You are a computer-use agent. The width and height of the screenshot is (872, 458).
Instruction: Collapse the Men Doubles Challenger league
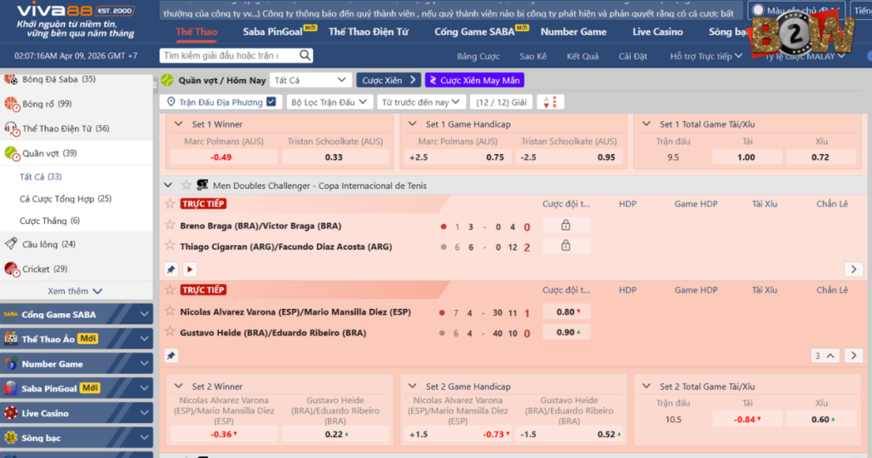tap(168, 185)
